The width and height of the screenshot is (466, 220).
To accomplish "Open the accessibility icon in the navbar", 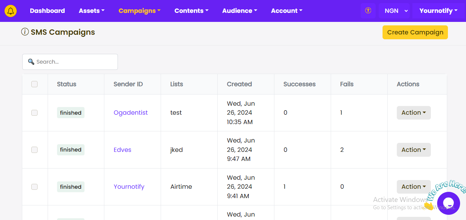I will click(368, 11).
